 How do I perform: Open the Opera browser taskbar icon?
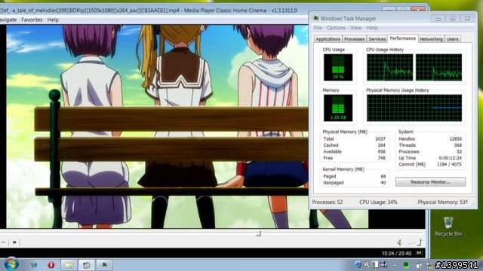tap(51, 265)
